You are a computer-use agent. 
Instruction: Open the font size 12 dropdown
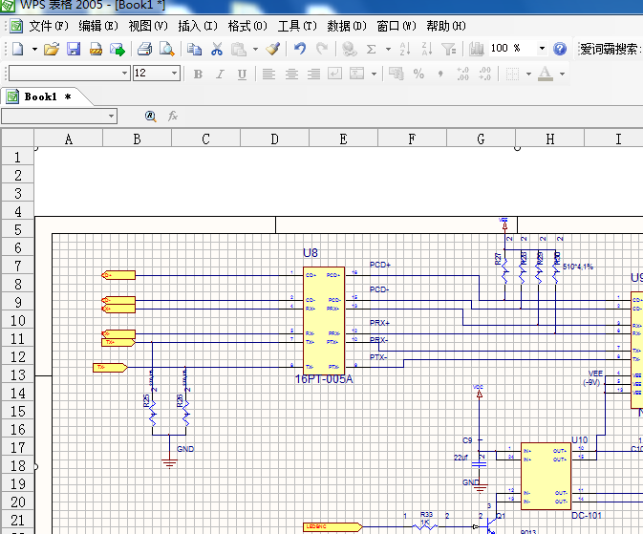(174, 74)
